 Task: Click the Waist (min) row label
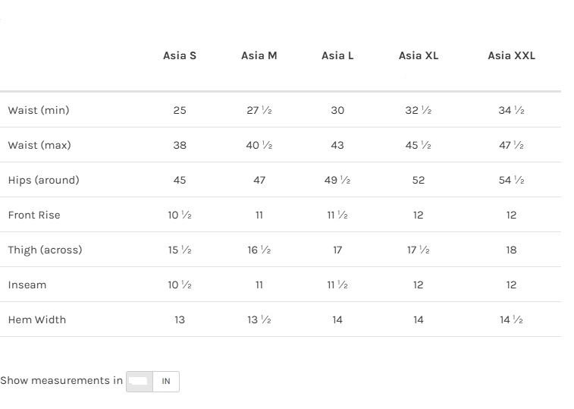(x=39, y=110)
